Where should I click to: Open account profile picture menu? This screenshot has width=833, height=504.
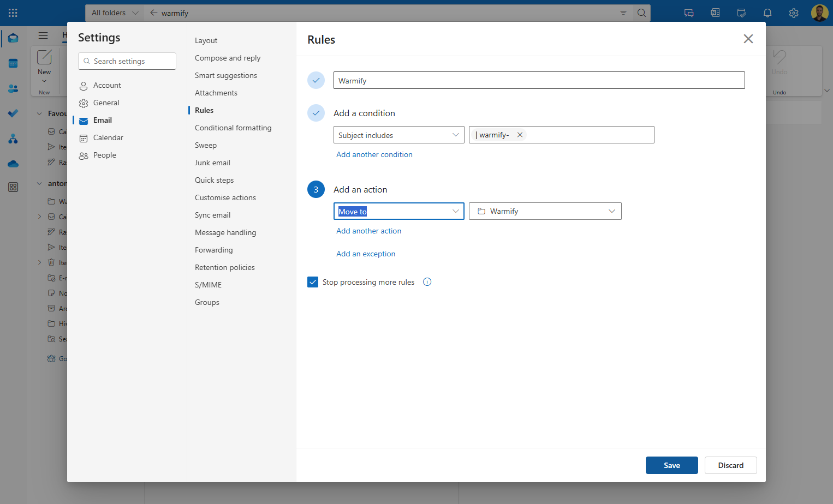click(x=819, y=13)
